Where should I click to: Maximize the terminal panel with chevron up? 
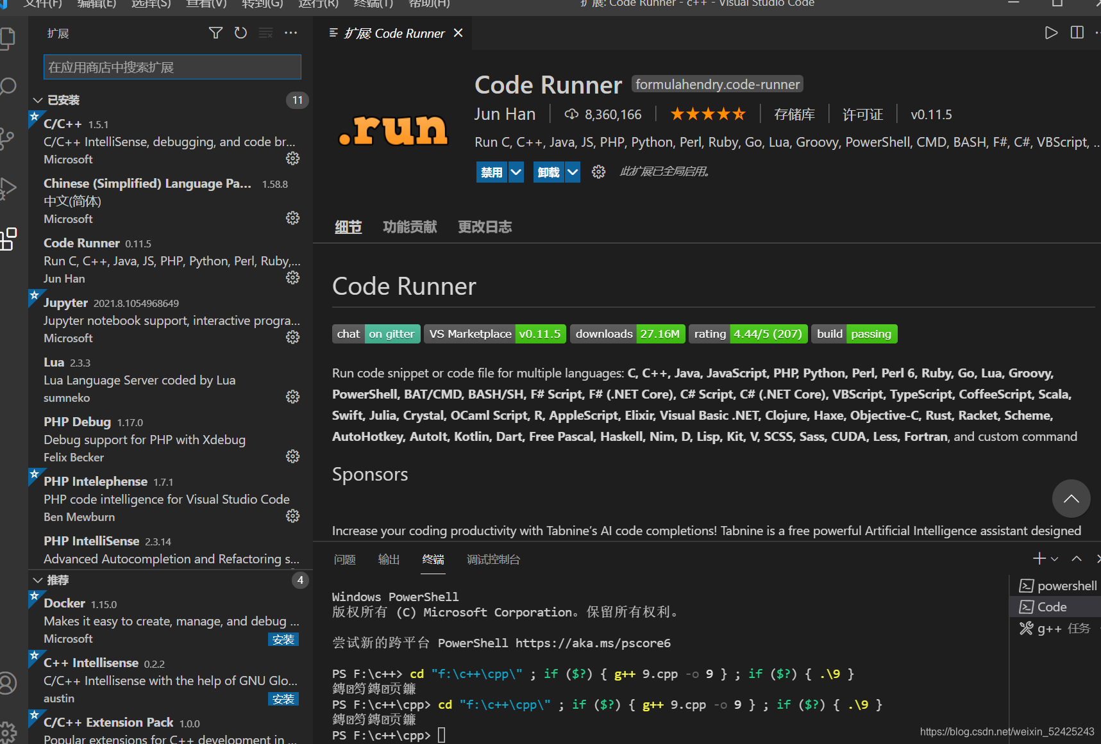click(1077, 559)
